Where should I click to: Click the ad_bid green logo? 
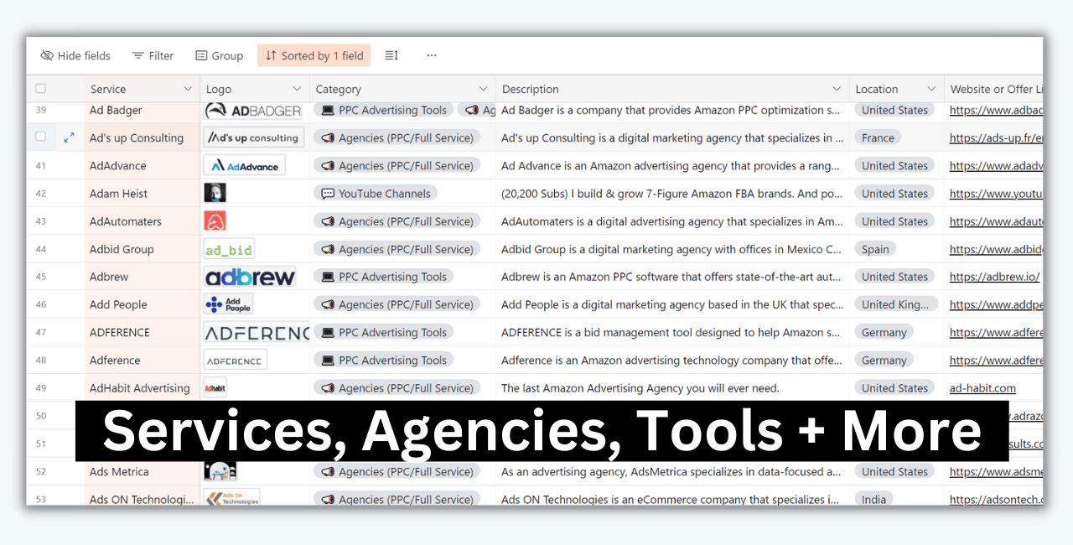[x=229, y=249]
